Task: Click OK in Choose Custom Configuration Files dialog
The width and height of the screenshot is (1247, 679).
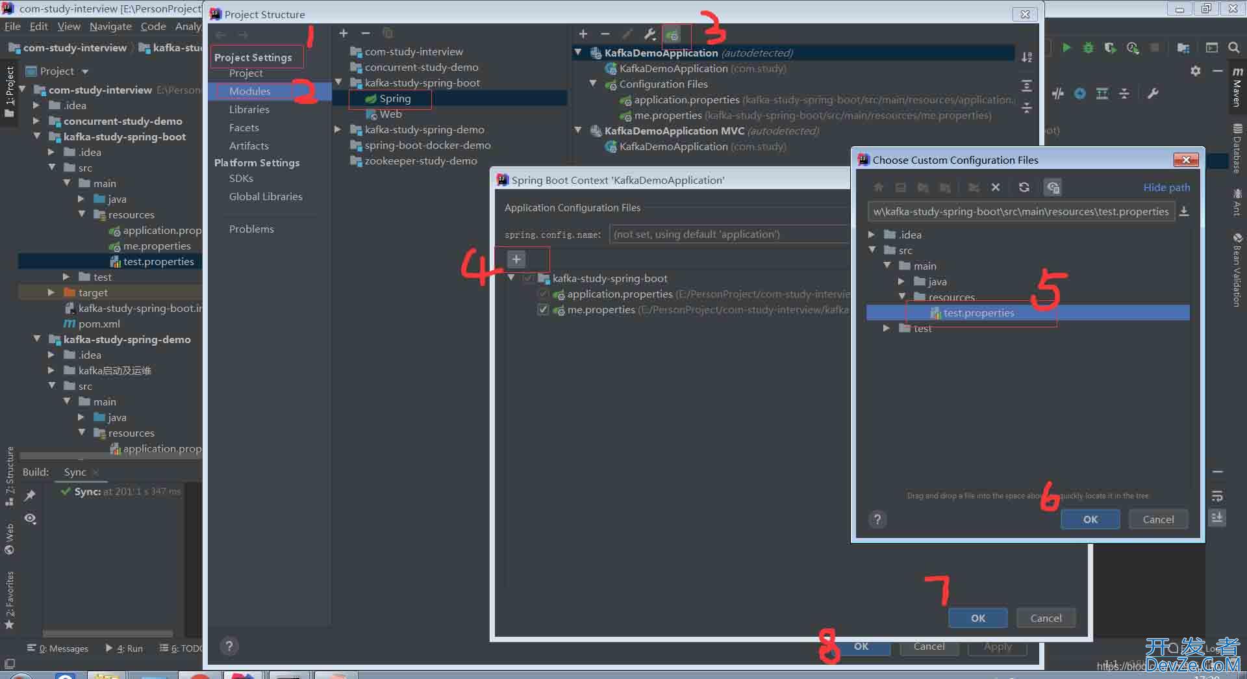Action: (1090, 519)
